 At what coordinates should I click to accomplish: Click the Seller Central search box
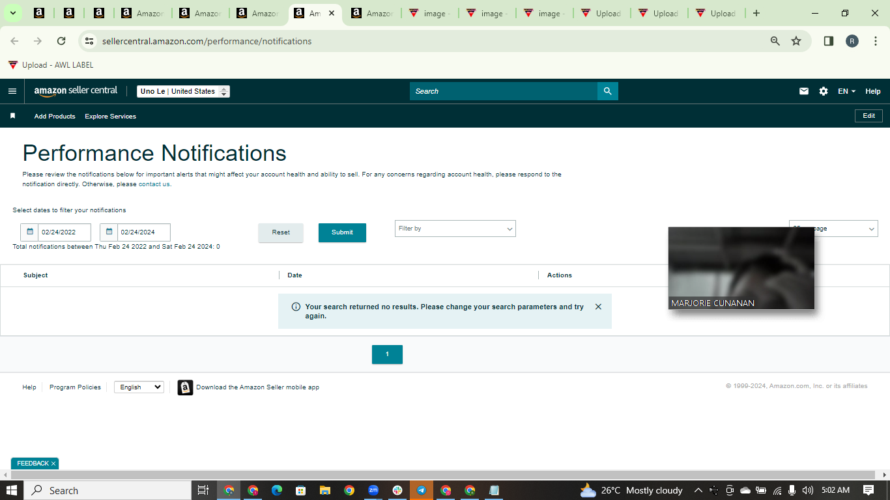(x=504, y=91)
